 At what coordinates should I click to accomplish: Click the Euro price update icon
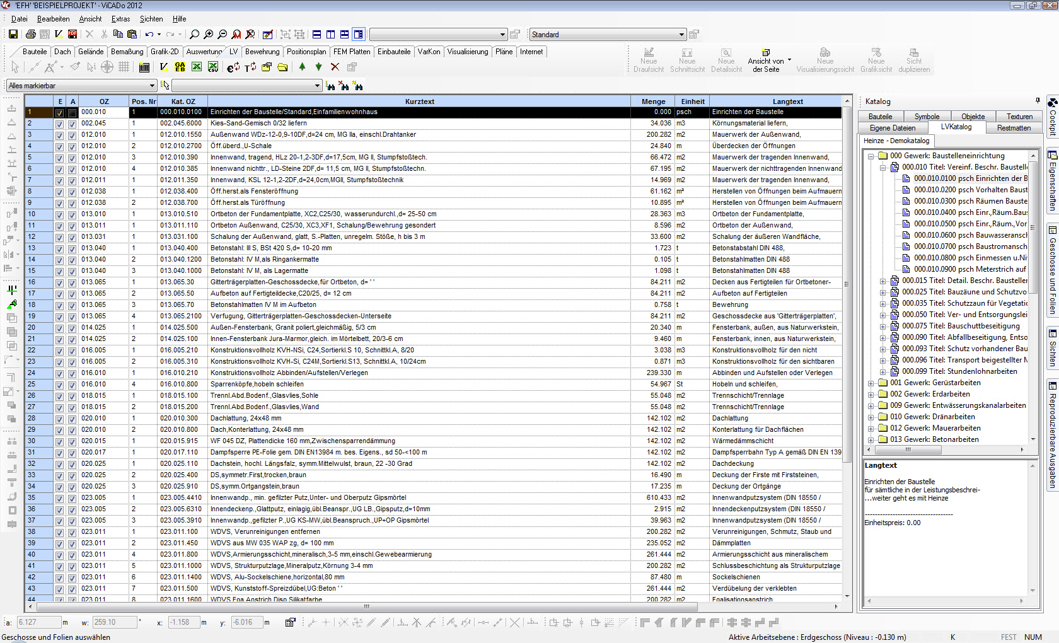click(233, 67)
